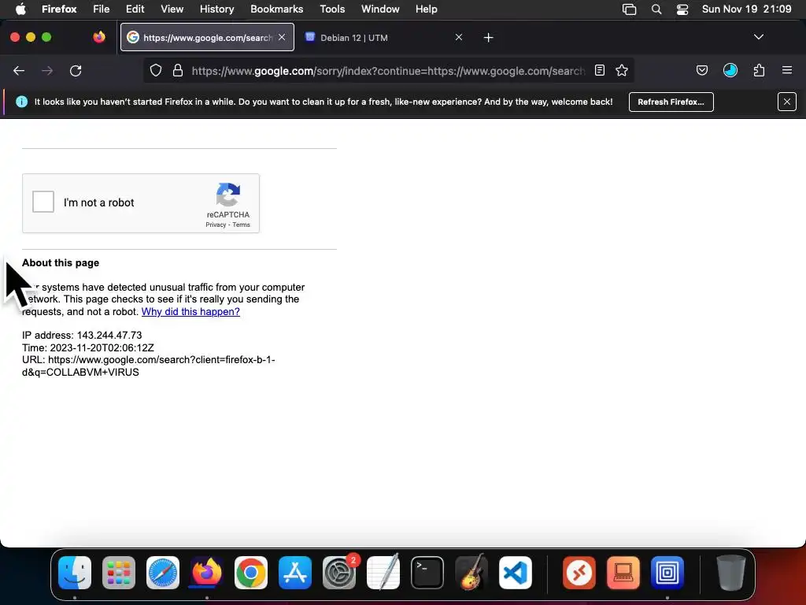Launch Terminal from the Dock

coord(427,573)
